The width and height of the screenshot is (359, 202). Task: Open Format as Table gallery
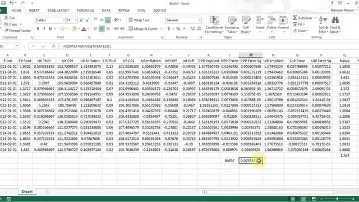pos(232,25)
